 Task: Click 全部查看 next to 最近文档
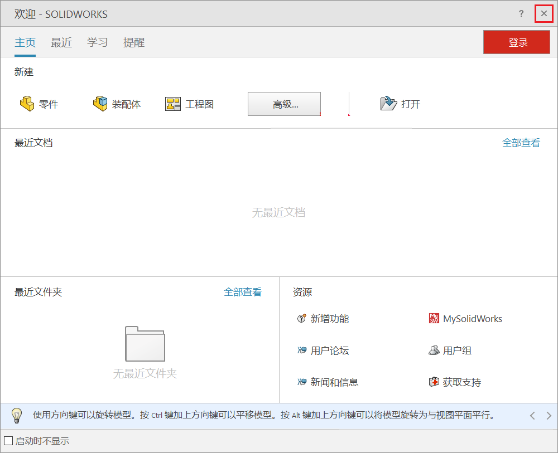point(521,143)
